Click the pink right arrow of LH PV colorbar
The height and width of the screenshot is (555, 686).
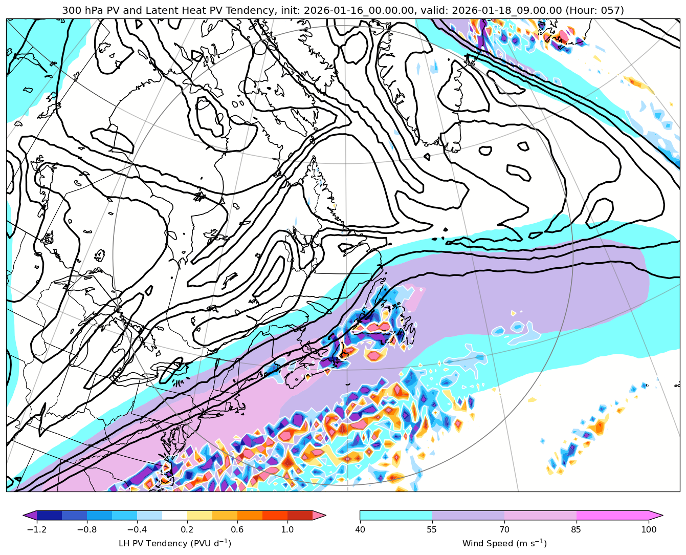tap(320, 515)
